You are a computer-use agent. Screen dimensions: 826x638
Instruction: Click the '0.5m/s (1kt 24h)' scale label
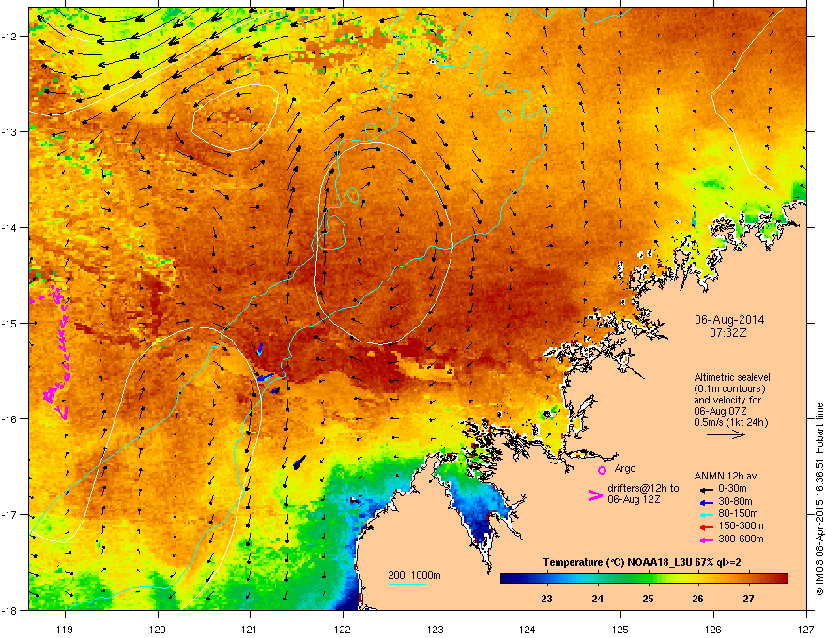[x=731, y=423]
